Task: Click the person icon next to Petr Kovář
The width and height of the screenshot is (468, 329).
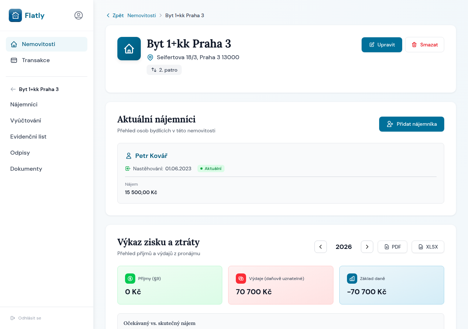Action: [129, 156]
